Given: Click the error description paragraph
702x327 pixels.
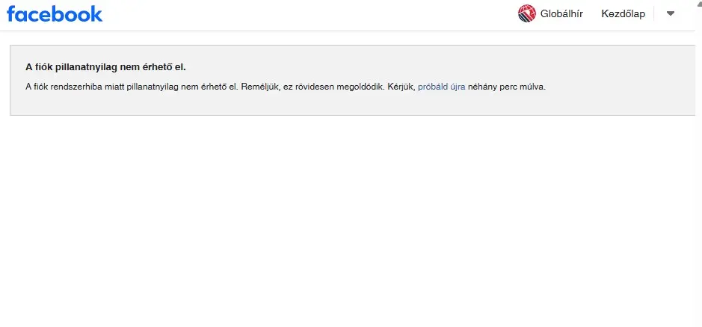Looking at the screenshot, I should click(x=286, y=87).
